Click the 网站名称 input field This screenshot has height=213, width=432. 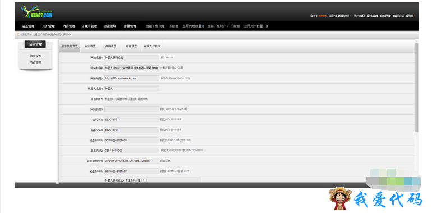point(131,58)
